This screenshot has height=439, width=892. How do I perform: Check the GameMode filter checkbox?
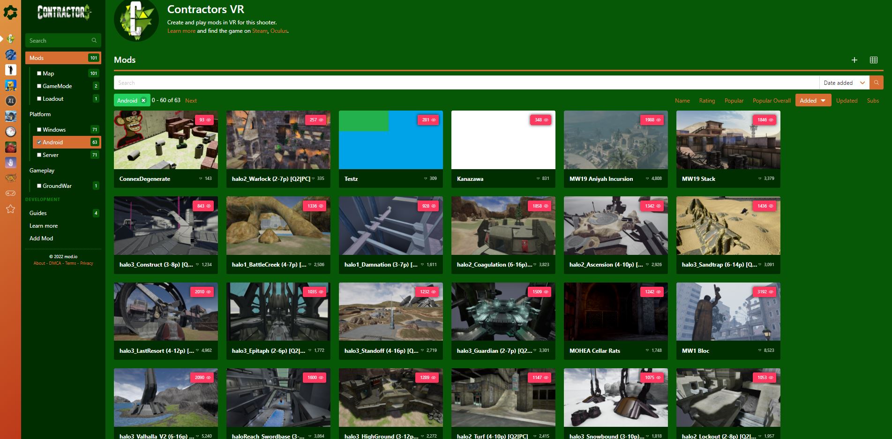pyautogui.click(x=39, y=86)
